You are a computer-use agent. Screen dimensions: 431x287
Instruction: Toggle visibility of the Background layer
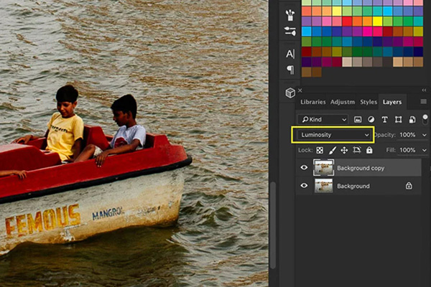(304, 186)
